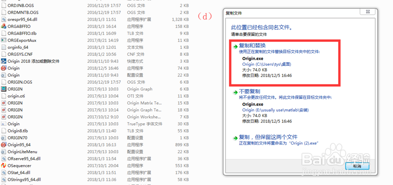Screen dimensions: 393x185
Task: Click the origin.oti file icon
Action: tap(4, 96)
